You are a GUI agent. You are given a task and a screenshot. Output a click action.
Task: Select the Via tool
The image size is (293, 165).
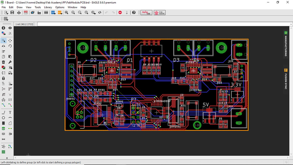3,128
